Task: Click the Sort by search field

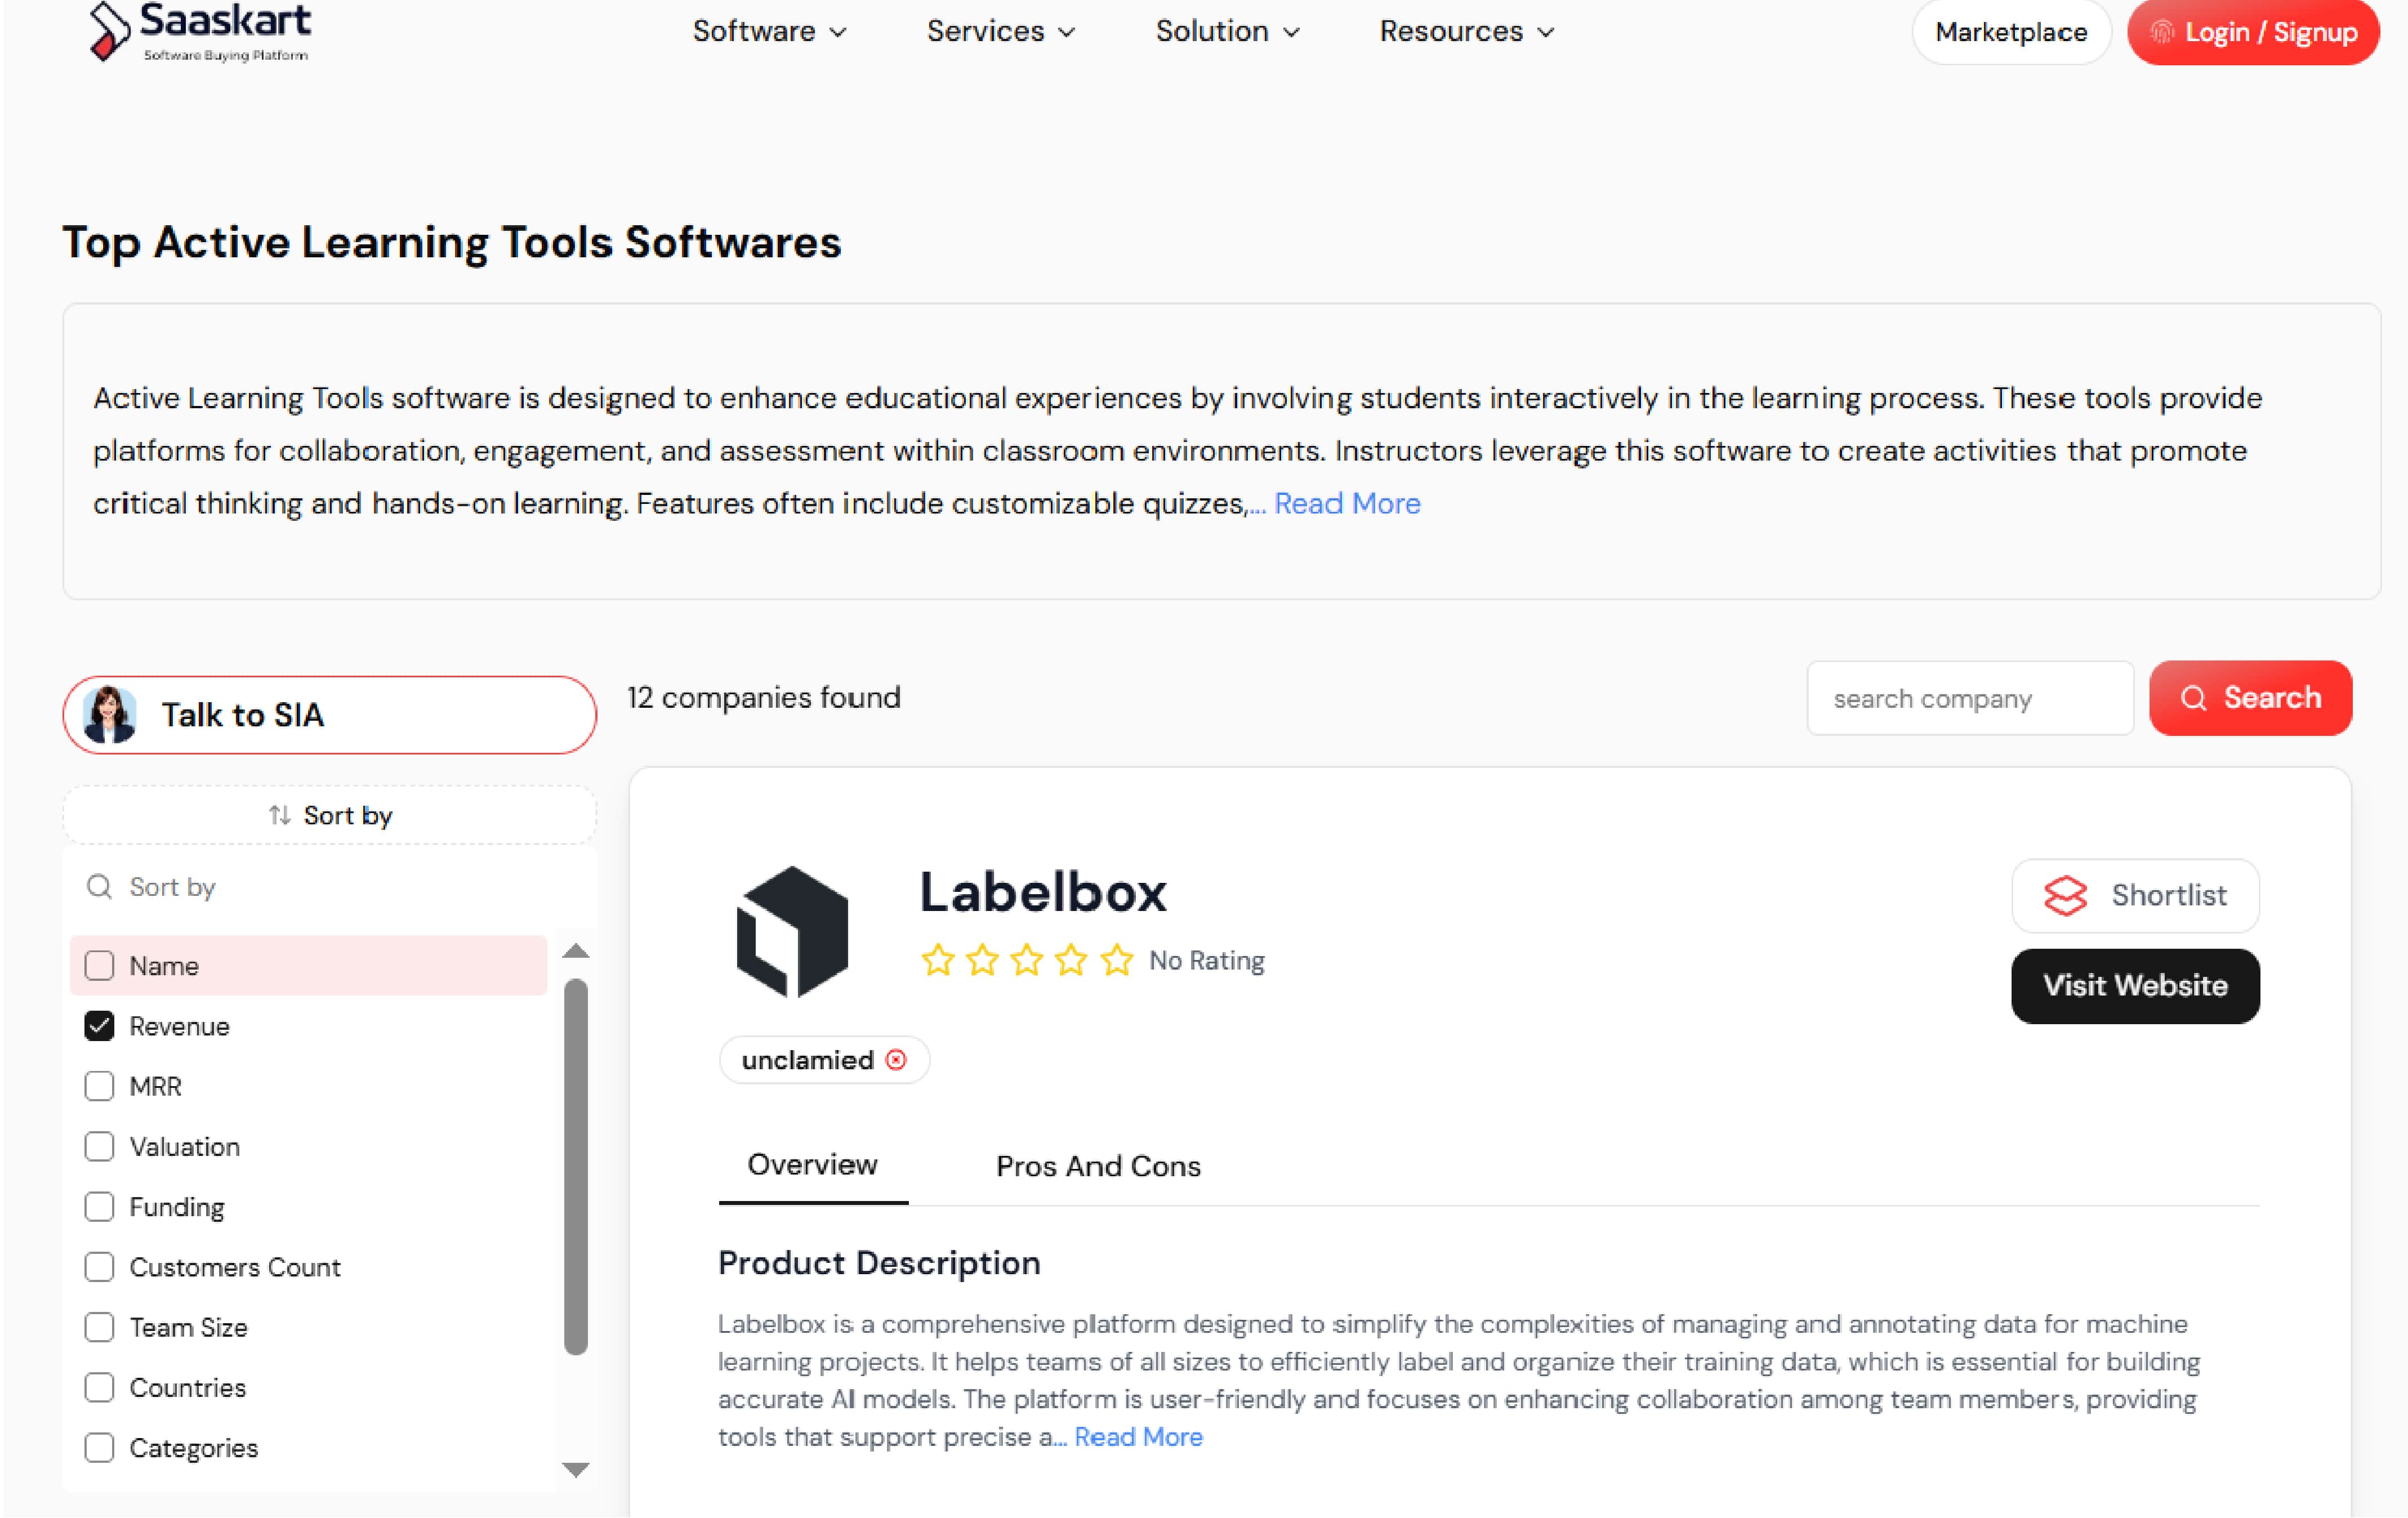Action: pos(330,886)
